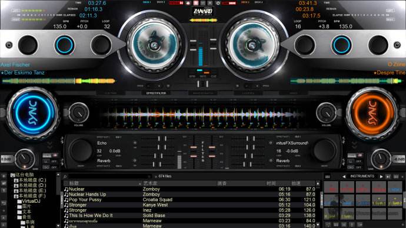
Task: Click the right deck VOLUME knob
Action: point(326,113)
